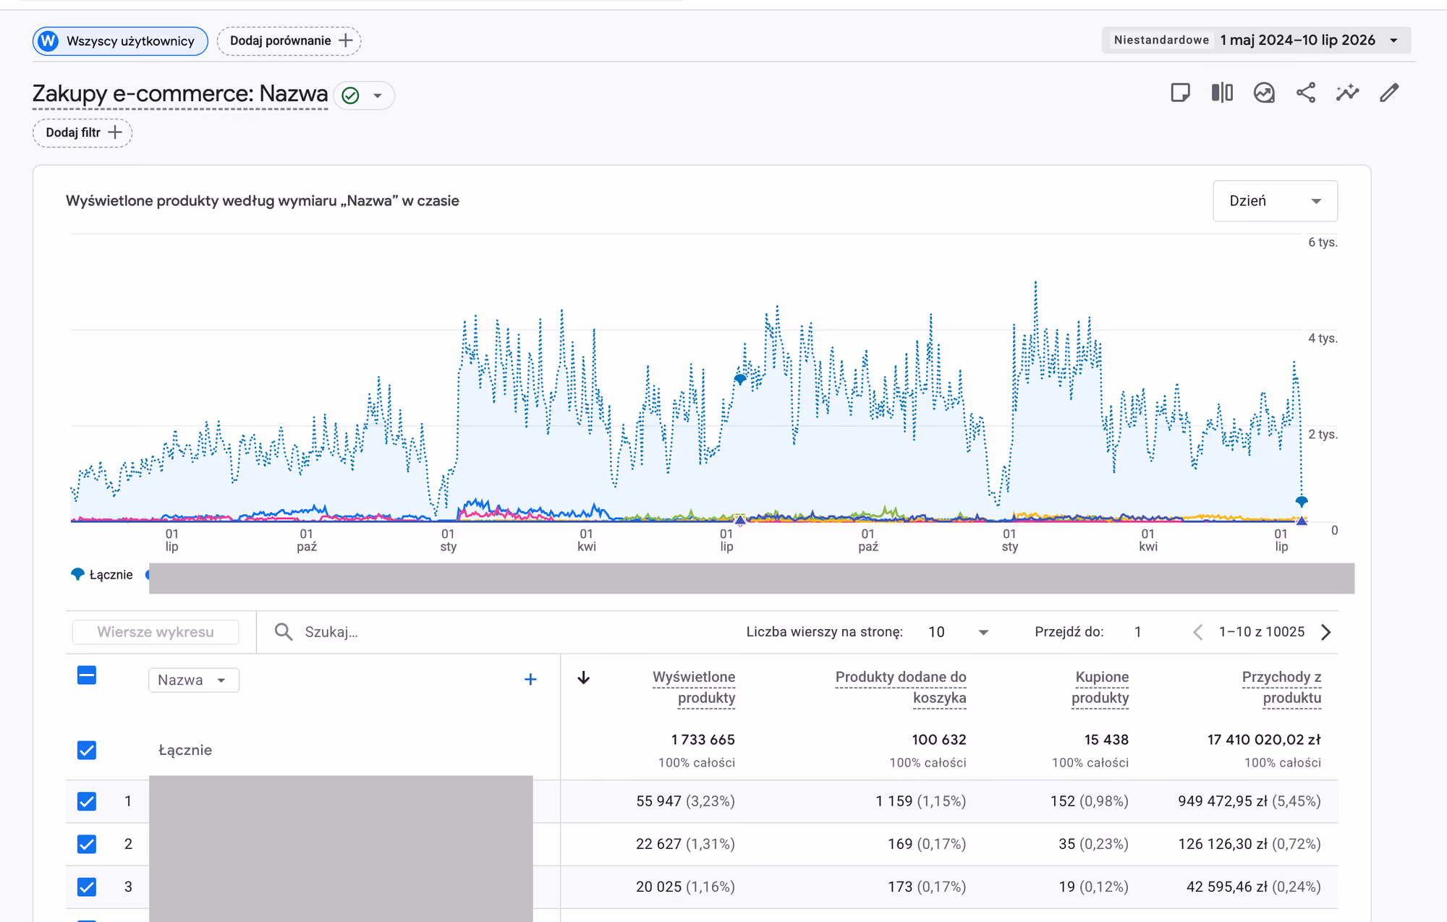Click the Wszyscy użytkownicy segment chip

click(x=120, y=41)
